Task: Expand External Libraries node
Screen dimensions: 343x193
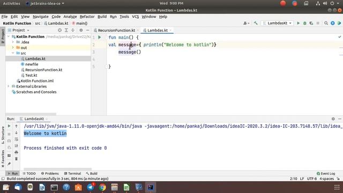Action: click(9, 86)
